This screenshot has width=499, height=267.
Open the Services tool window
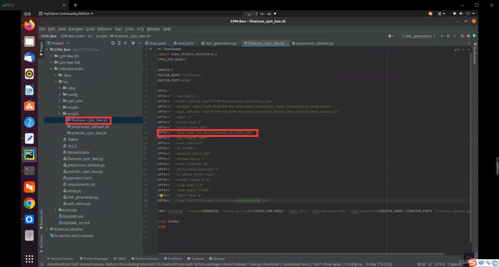click(x=217, y=259)
